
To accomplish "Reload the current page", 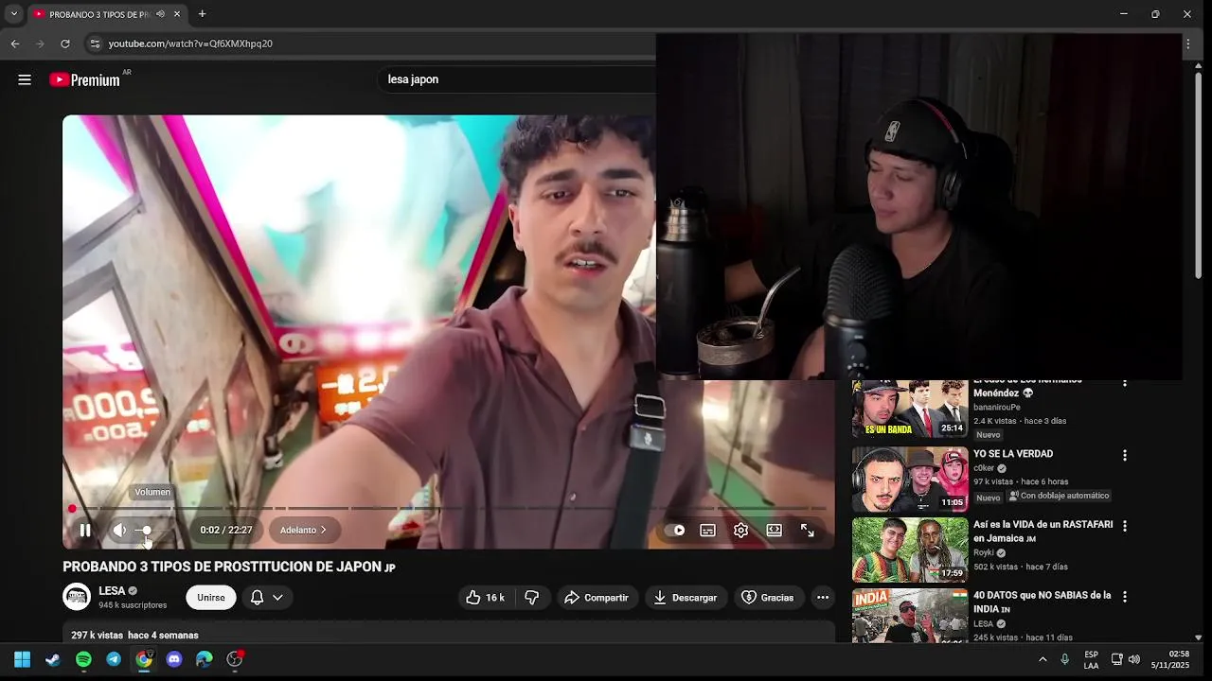I will click(x=64, y=44).
